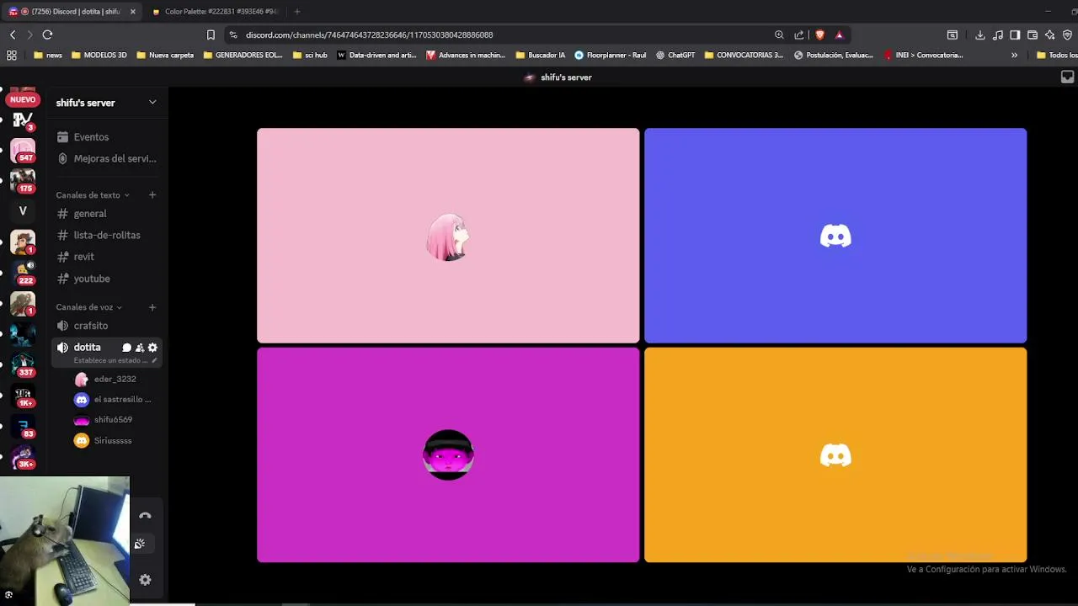Open the sci hub bookmark folder

(310, 55)
